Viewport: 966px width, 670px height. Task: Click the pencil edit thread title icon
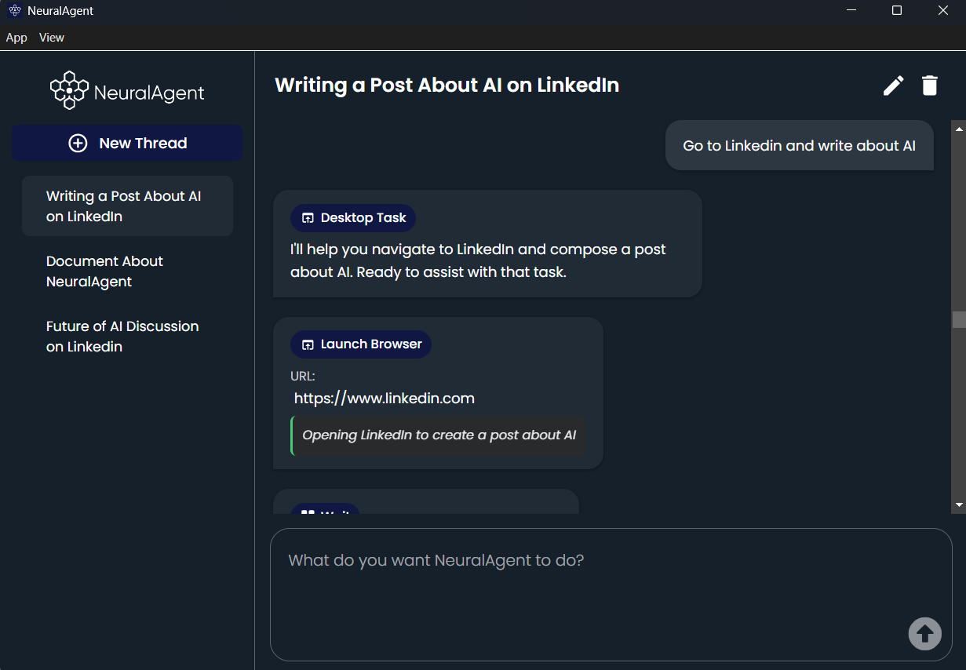coord(893,86)
